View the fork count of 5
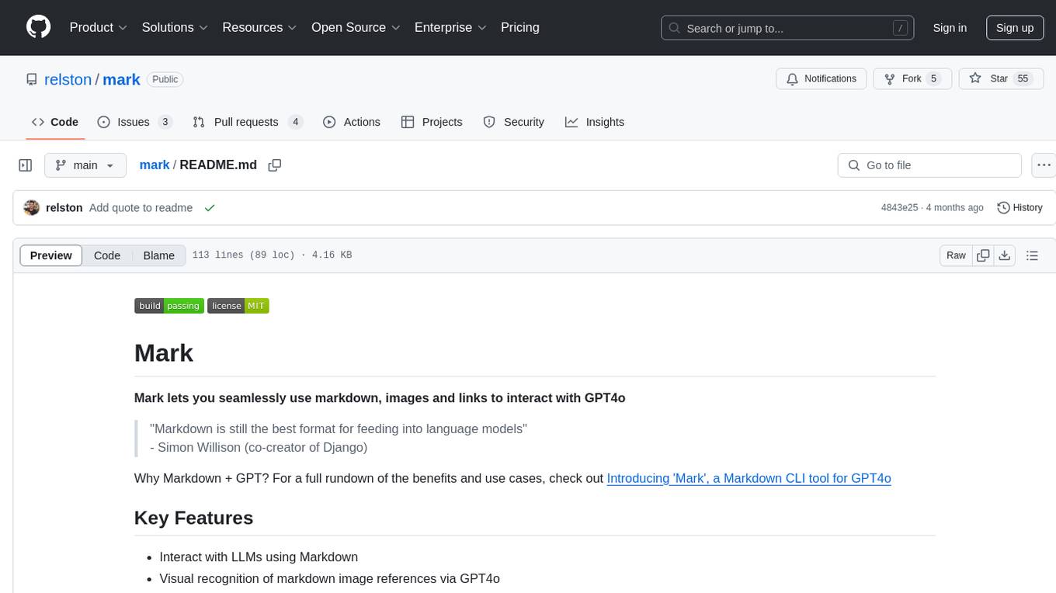The height and width of the screenshot is (593, 1056). [933, 78]
